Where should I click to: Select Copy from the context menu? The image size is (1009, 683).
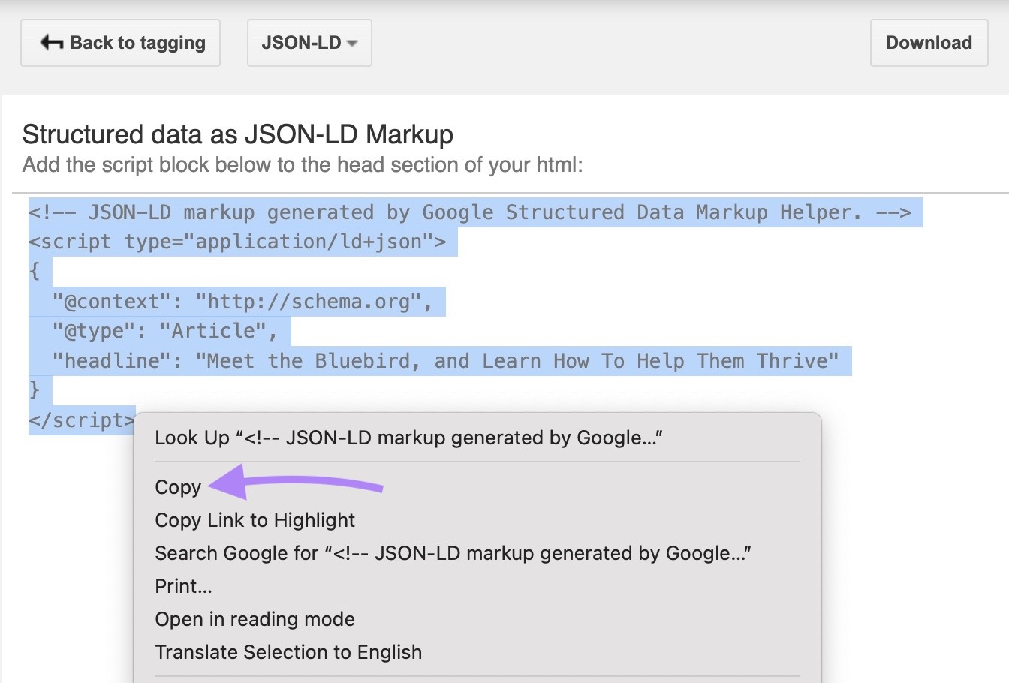point(177,486)
